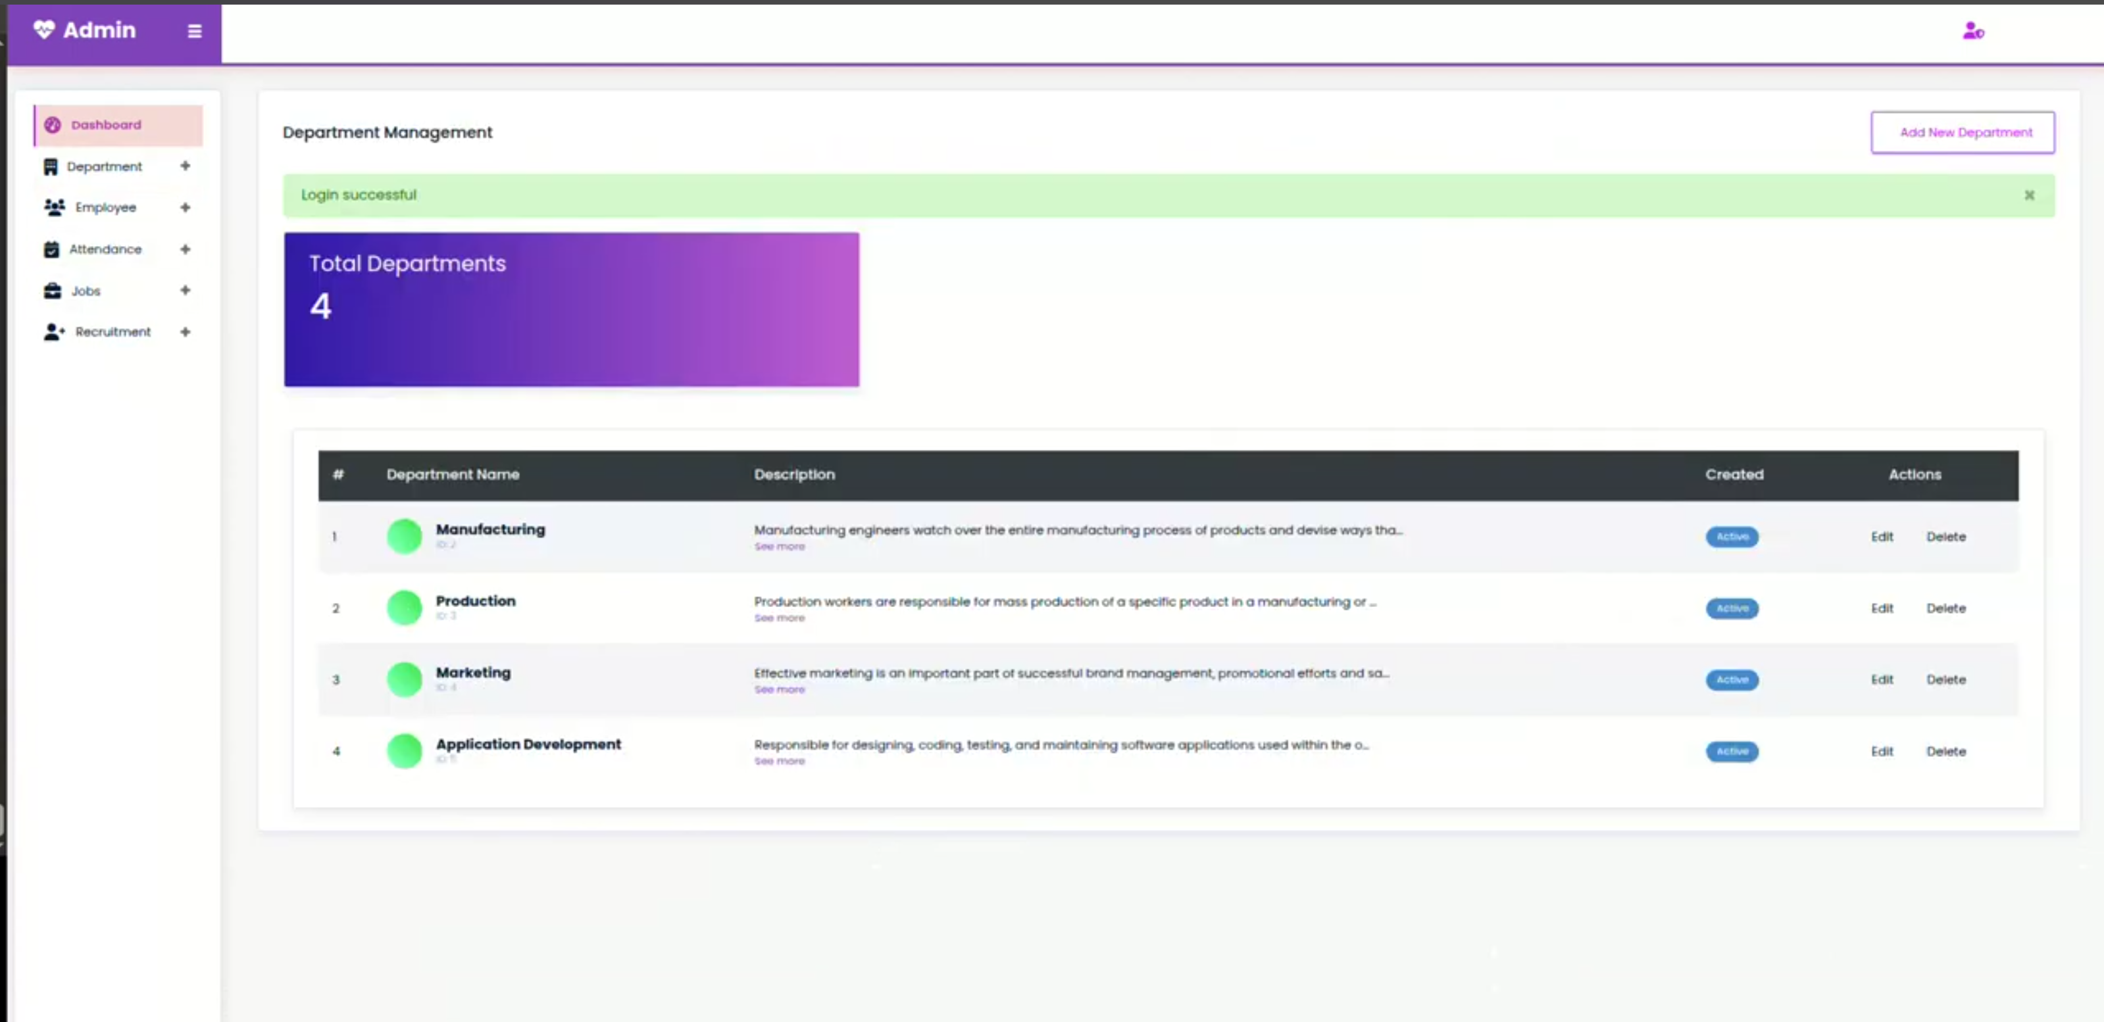Click the Active badge for Production
Viewport: 2104px width, 1022px height.
pyautogui.click(x=1732, y=608)
